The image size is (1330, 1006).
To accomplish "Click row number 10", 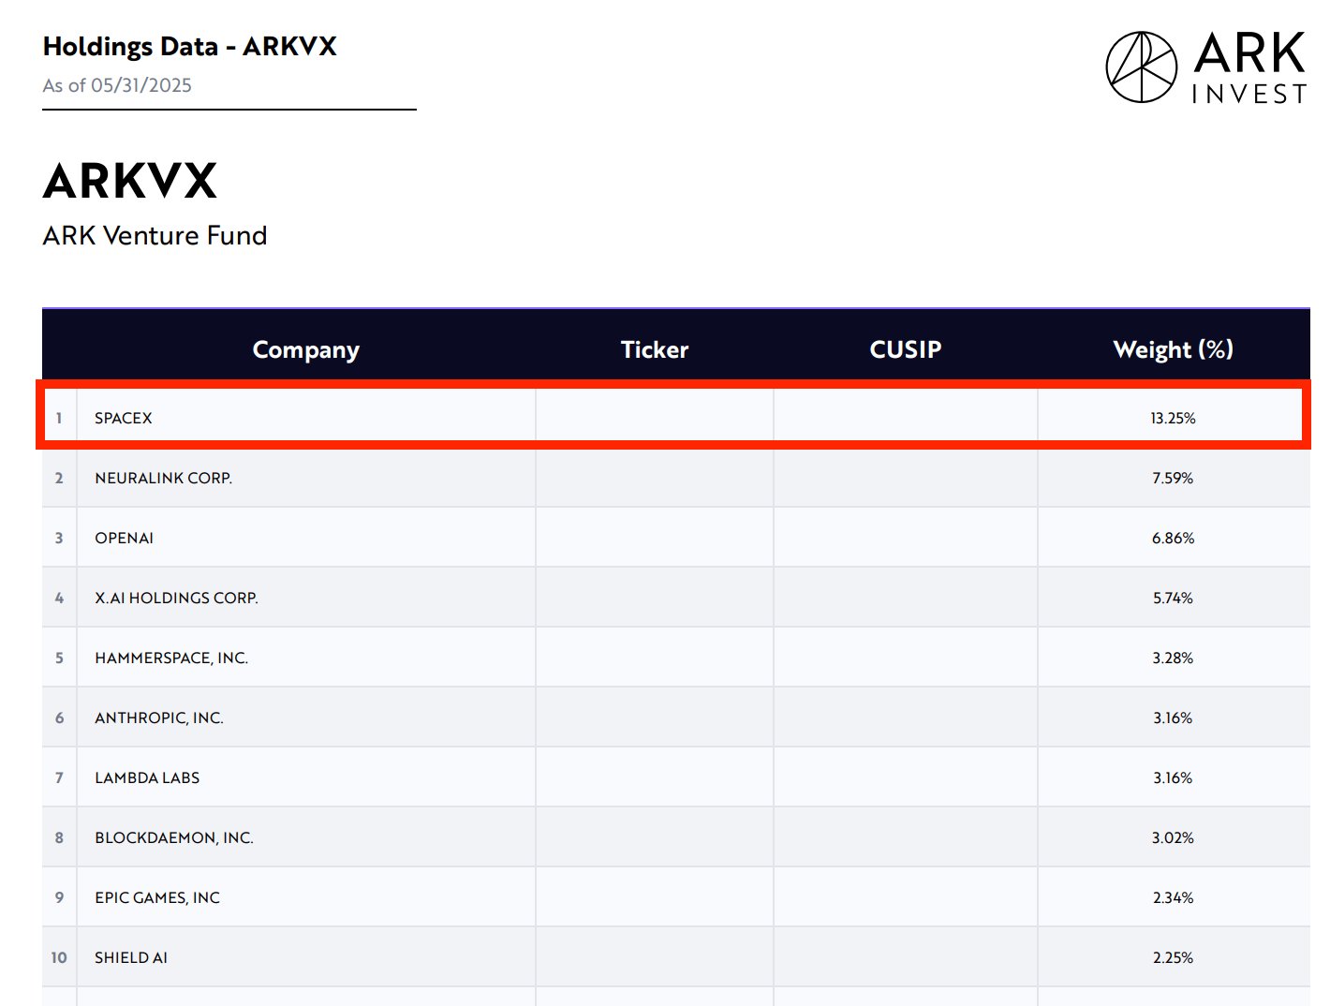I will 59,957.
